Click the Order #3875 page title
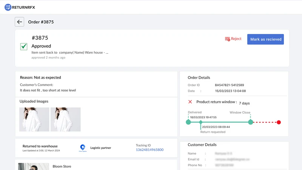 click(x=41, y=22)
